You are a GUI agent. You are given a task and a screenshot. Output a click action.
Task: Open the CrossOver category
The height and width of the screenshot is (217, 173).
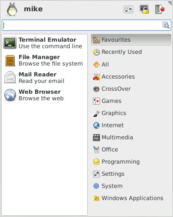pos(131,89)
